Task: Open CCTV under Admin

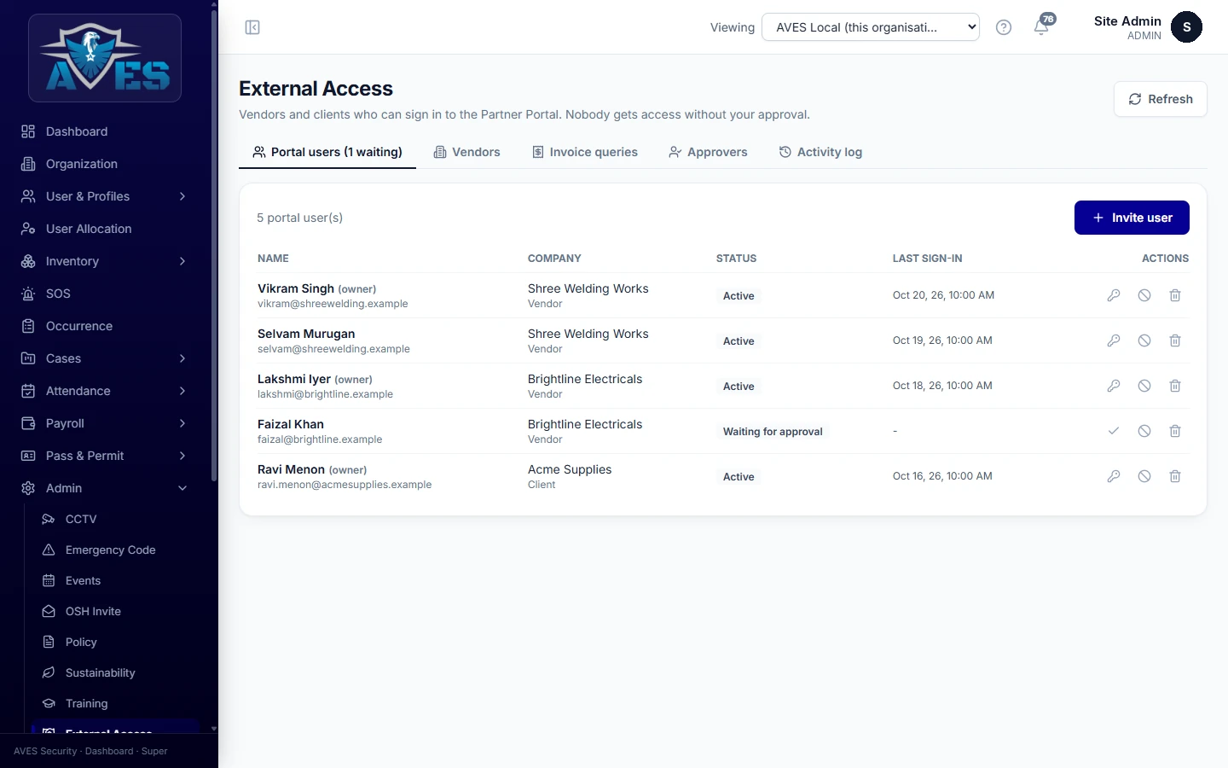Action: coord(115,519)
